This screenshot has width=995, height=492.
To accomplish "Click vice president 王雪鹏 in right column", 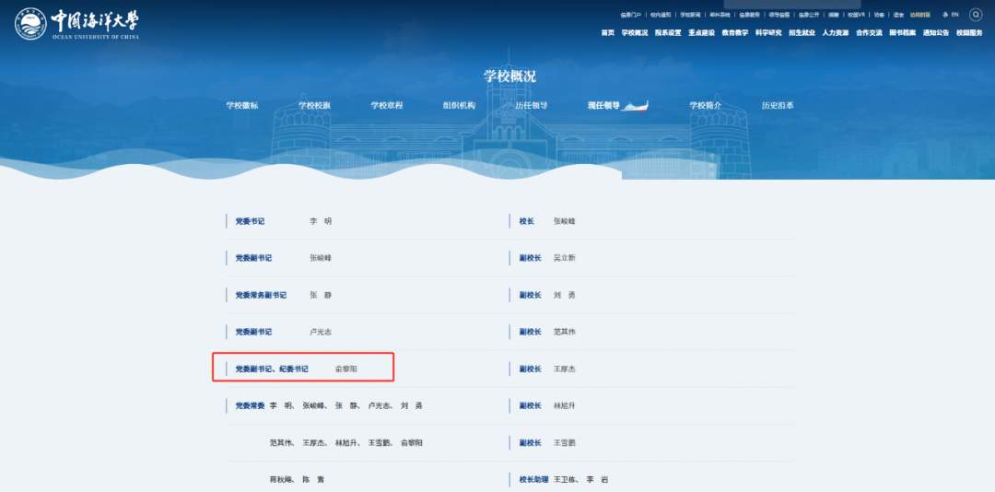I will [x=565, y=442].
